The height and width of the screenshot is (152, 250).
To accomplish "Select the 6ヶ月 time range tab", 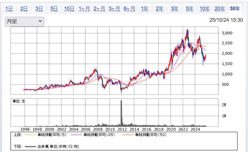I will pos(130,9).
